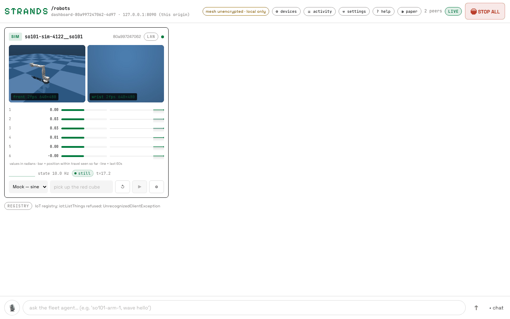Click the reset arrow button on the robot card
The image size is (510, 319).
[123, 187]
